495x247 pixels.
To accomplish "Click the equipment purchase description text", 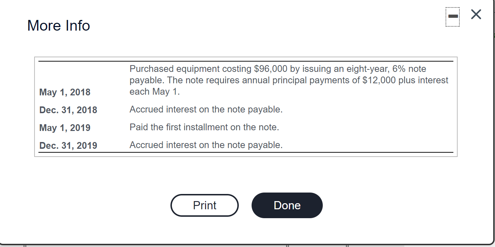I will point(289,80).
